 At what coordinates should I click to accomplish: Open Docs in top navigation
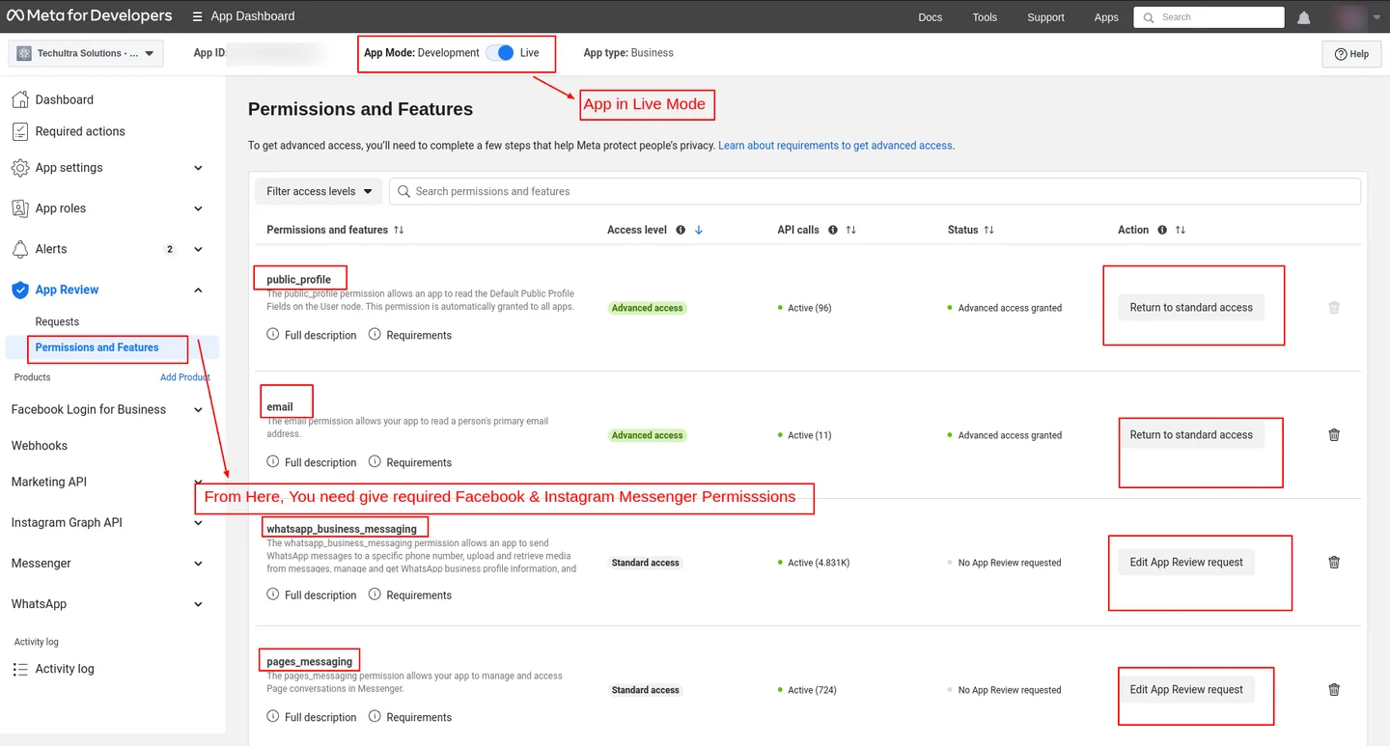click(x=931, y=17)
